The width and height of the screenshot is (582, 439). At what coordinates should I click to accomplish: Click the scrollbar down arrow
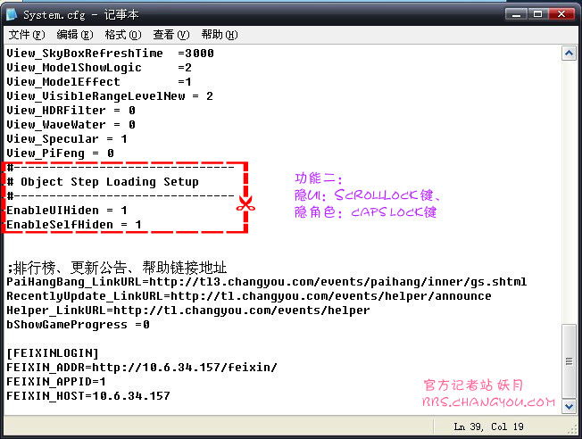click(x=570, y=408)
